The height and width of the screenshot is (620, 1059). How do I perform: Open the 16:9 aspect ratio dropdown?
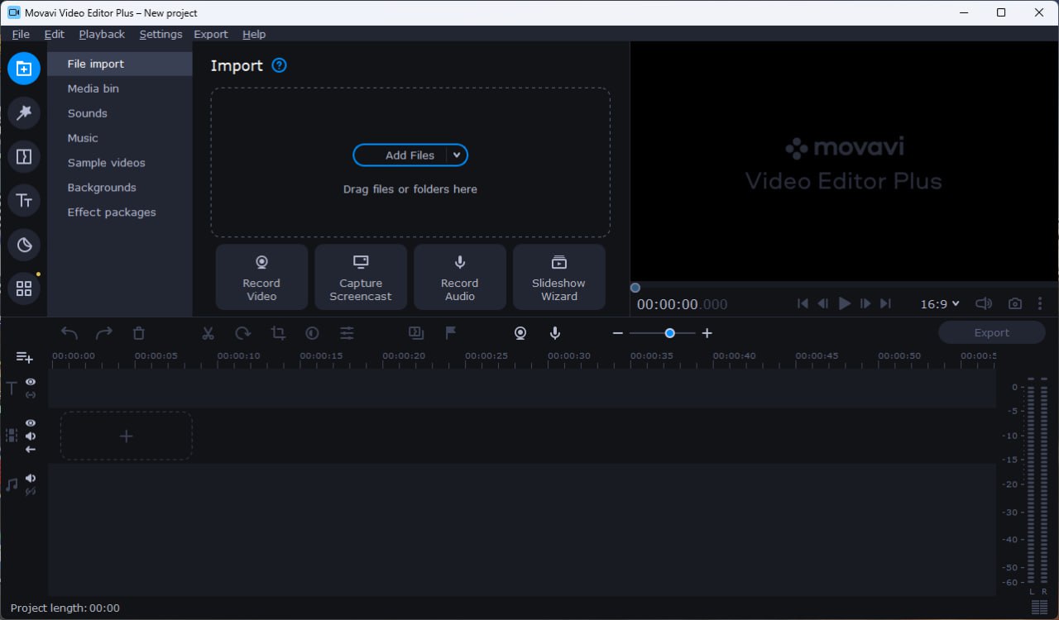click(x=940, y=303)
